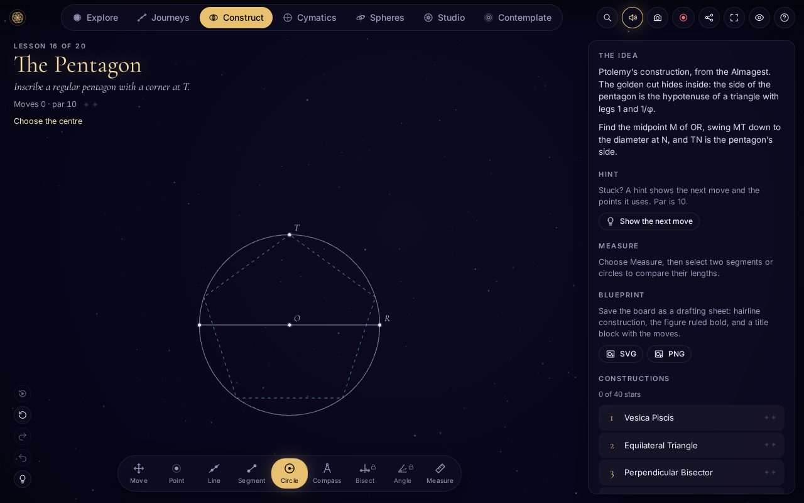Switch to the Contemplate tab
804x503 pixels.
click(518, 18)
